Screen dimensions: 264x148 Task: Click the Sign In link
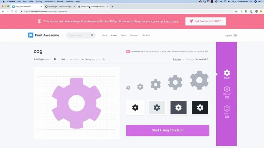pyautogui.click(x=228, y=36)
